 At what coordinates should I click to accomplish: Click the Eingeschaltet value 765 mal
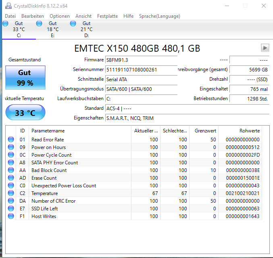[x=249, y=89]
